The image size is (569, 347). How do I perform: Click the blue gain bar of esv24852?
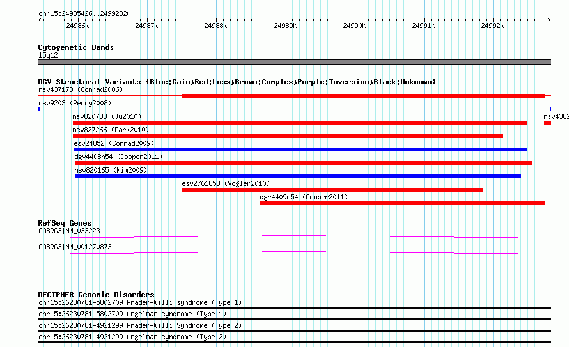(x=300, y=150)
